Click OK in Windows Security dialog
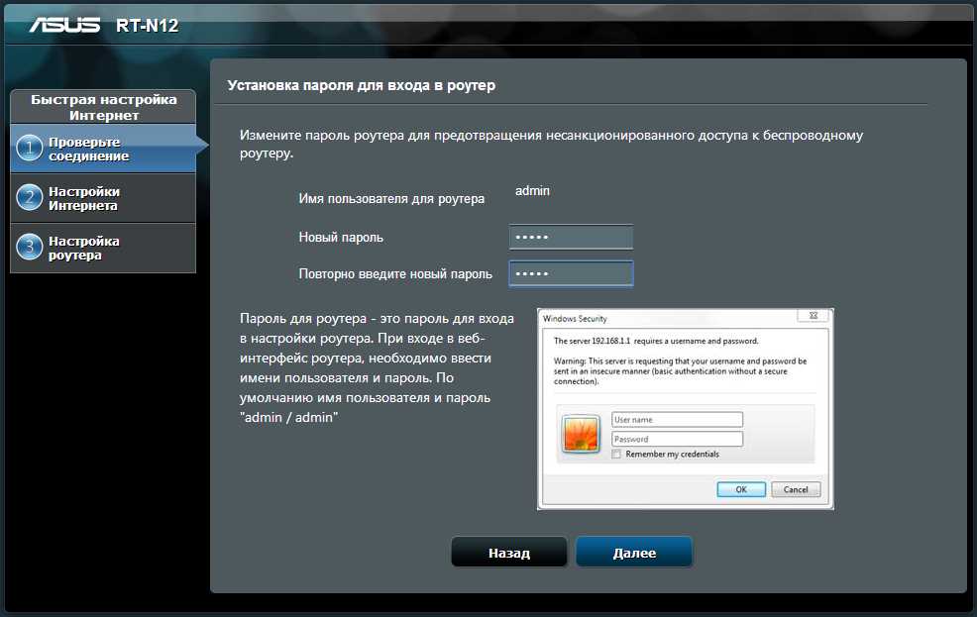 [x=741, y=489]
